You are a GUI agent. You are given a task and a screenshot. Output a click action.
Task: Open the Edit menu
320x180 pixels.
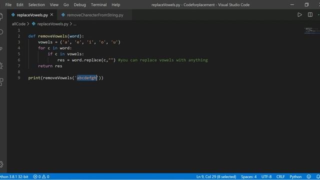pyautogui.click(x=20, y=4)
